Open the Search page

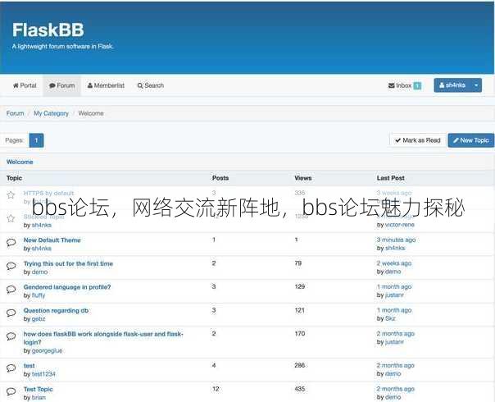[150, 85]
